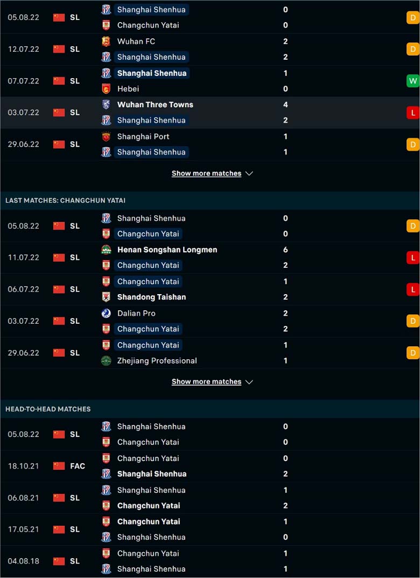Open the Henan Songshan Longmen 6-2 match

[x=210, y=257]
